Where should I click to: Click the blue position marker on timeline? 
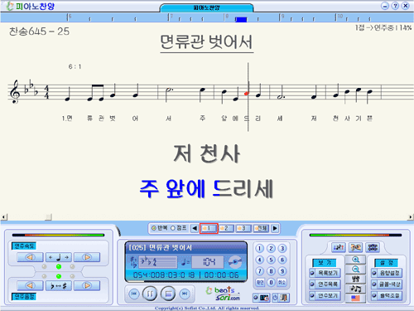pyautogui.click(x=241, y=20)
